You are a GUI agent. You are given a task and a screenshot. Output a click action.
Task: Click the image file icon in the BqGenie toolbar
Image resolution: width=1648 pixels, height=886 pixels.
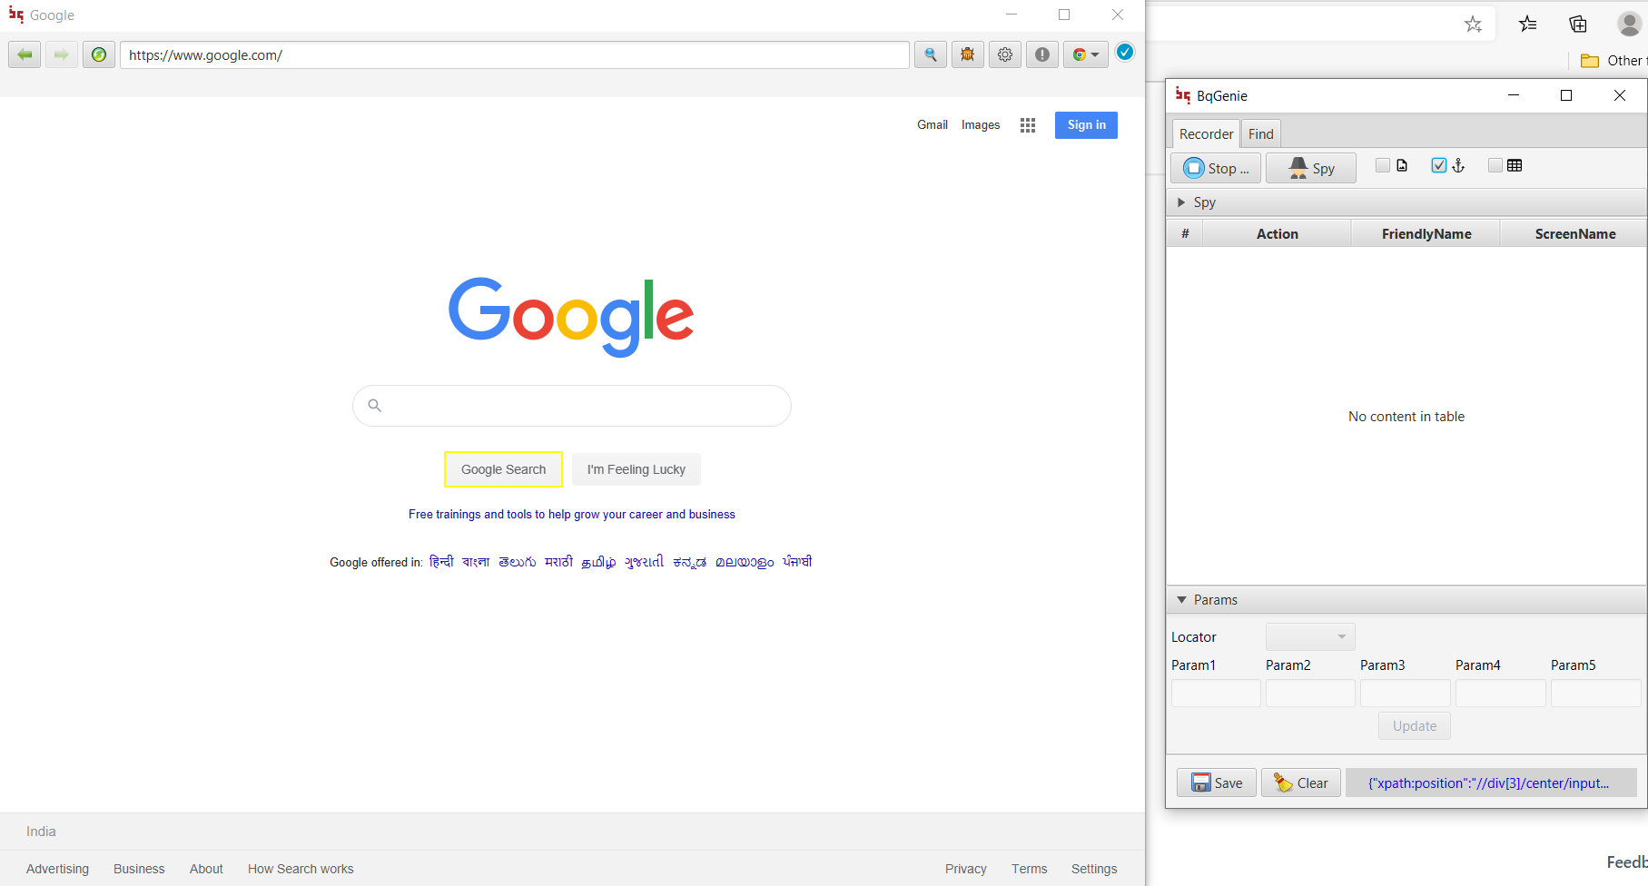click(x=1402, y=165)
